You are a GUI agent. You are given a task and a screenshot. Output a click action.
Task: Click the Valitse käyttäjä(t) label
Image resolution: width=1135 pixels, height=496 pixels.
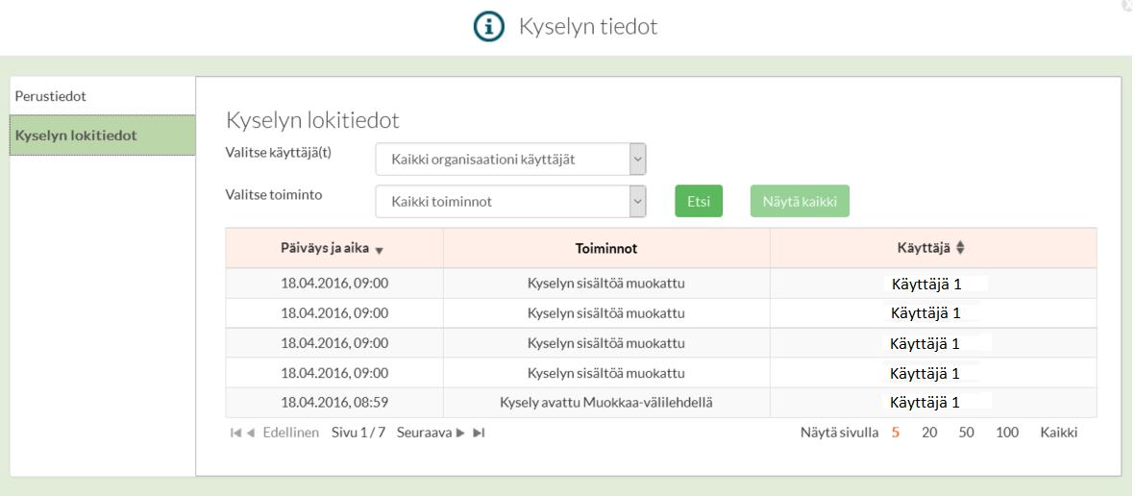[x=279, y=154]
